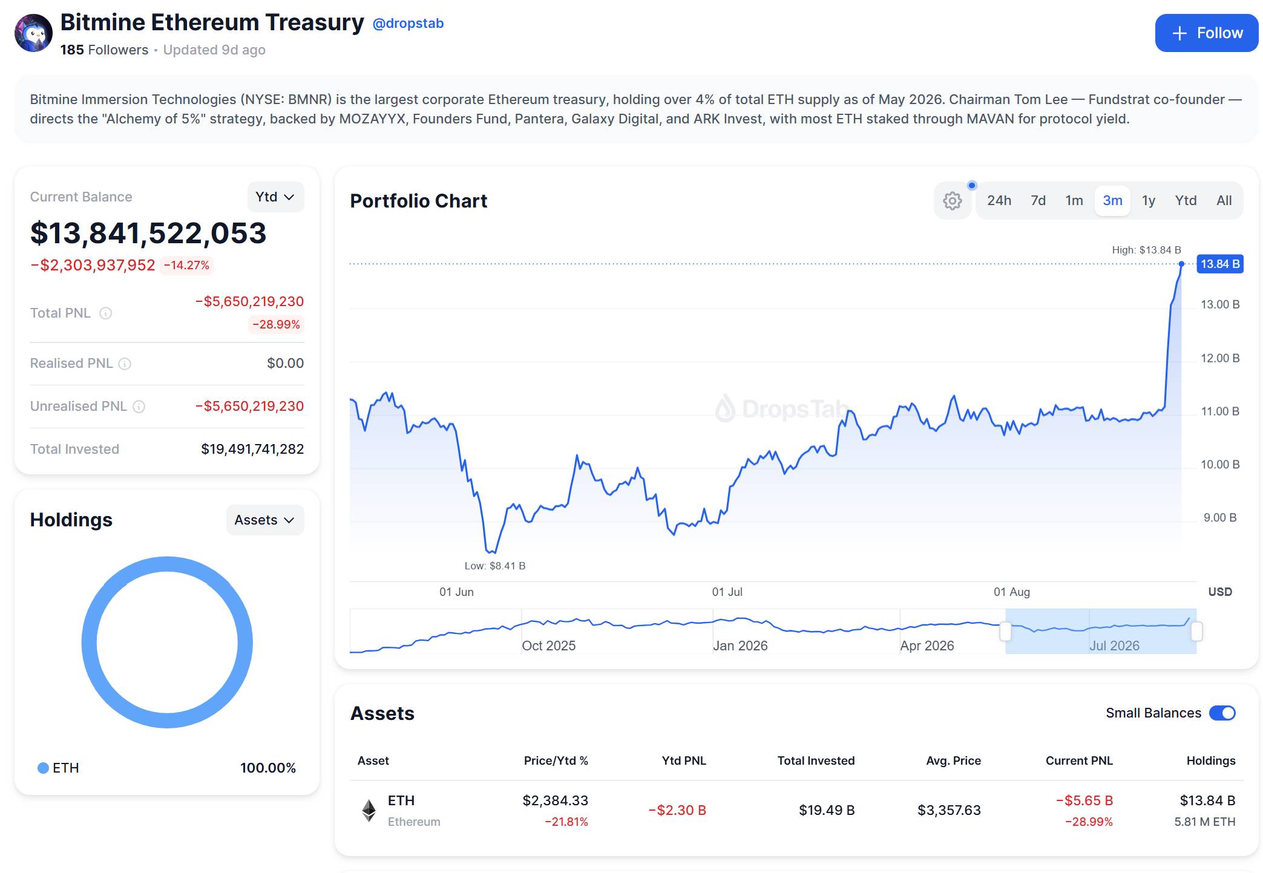Click the -21.81% ETH Ytd change
1263x873 pixels.
click(x=566, y=822)
